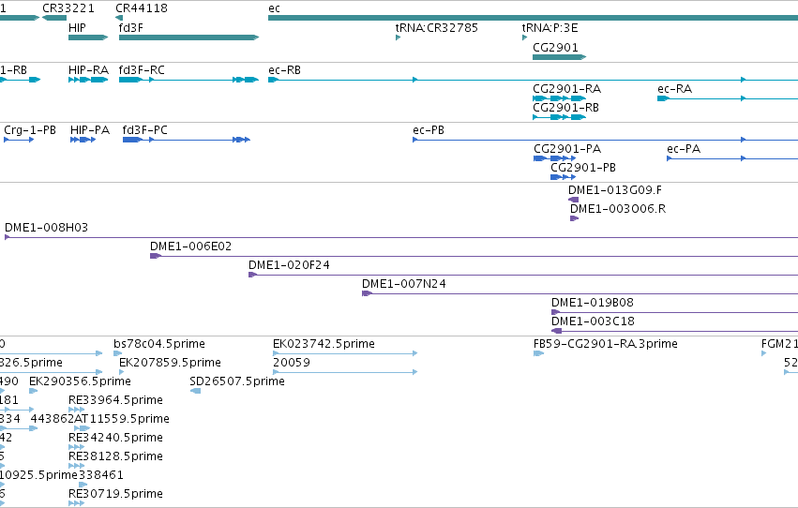Select the tRNA:P:3E marker

tap(524, 37)
